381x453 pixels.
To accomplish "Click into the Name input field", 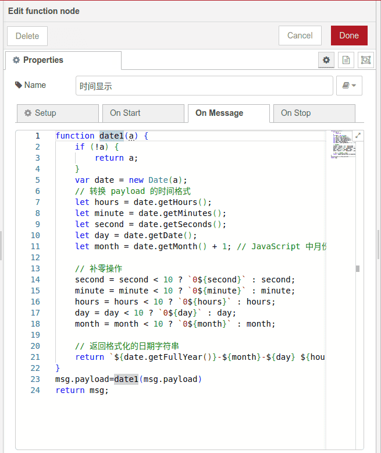I will pos(204,86).
